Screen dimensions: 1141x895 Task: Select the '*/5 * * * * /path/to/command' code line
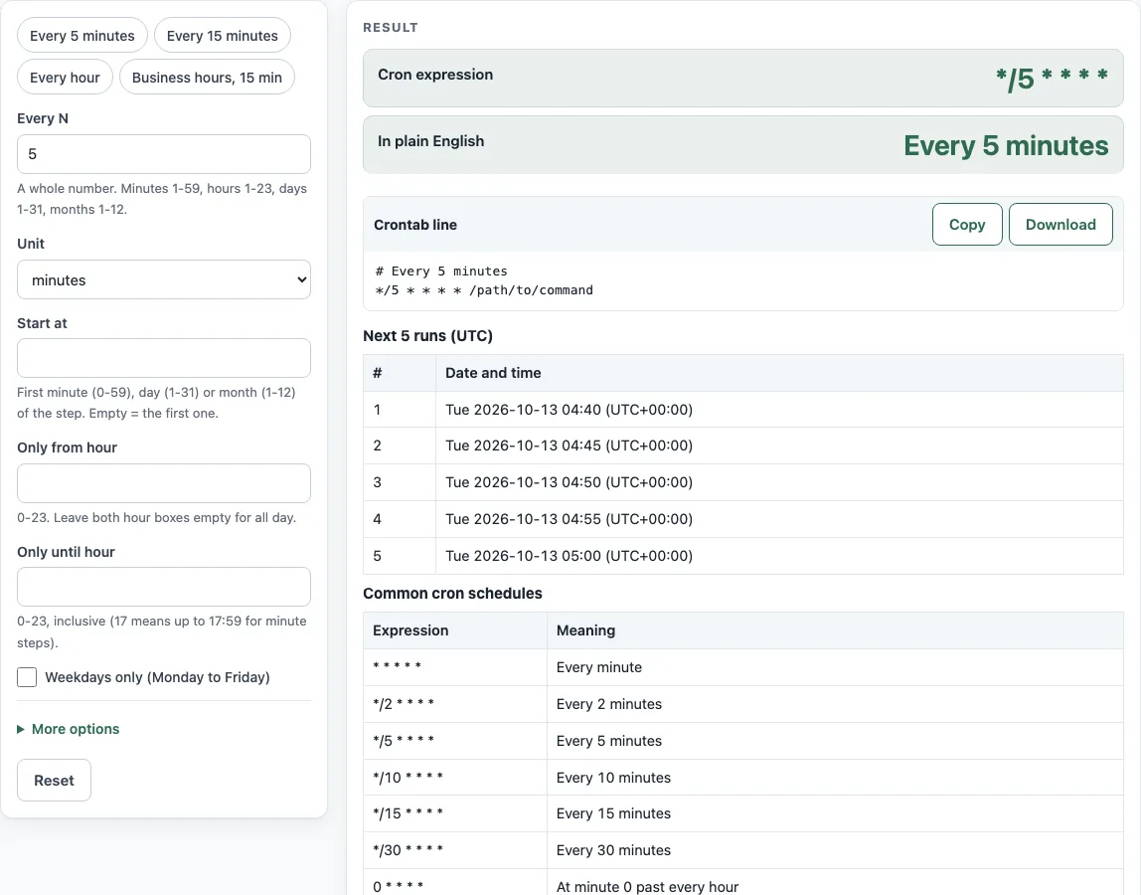coord(484,289)
